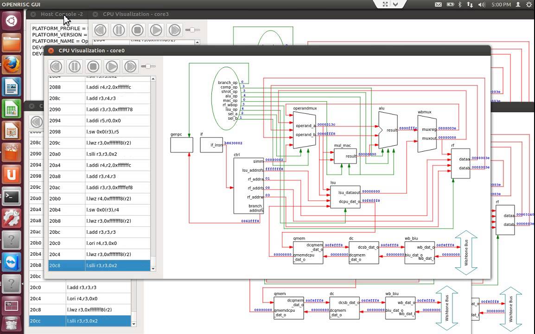535x334 pixels.
Task: Open TeamViewer from the launcher
Action: click(11, 262)
